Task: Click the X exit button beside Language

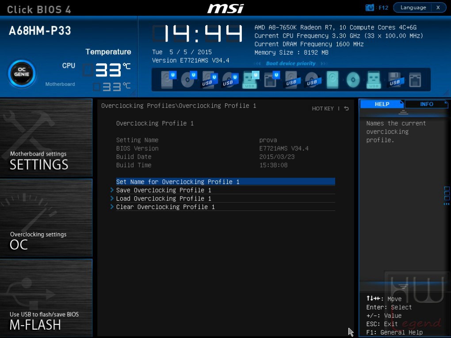Action: (x=438, y=8)
